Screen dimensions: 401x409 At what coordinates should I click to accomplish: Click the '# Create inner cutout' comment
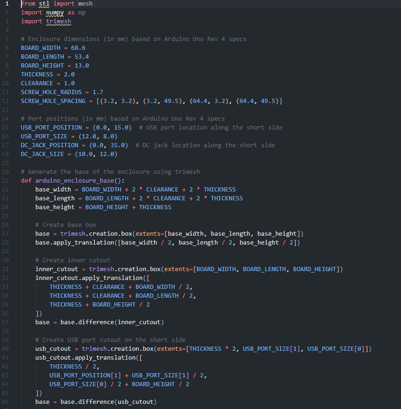[x=73, y=260]
